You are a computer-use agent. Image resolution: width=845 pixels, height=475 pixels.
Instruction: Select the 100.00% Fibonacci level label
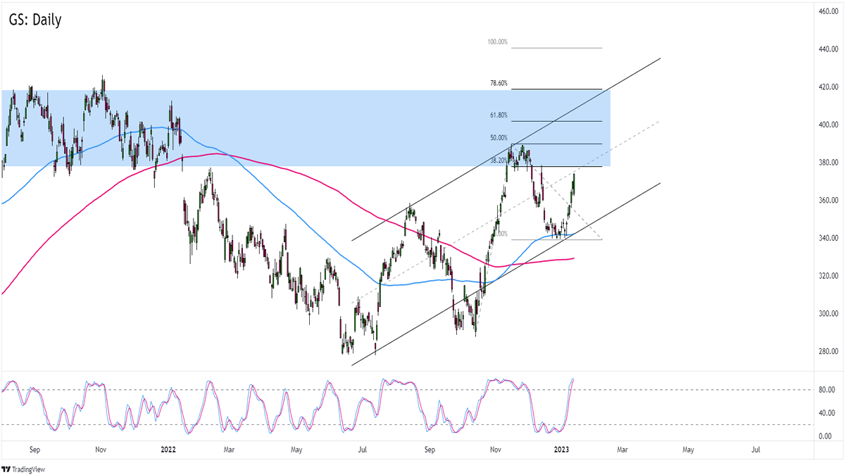pos(497,42)
